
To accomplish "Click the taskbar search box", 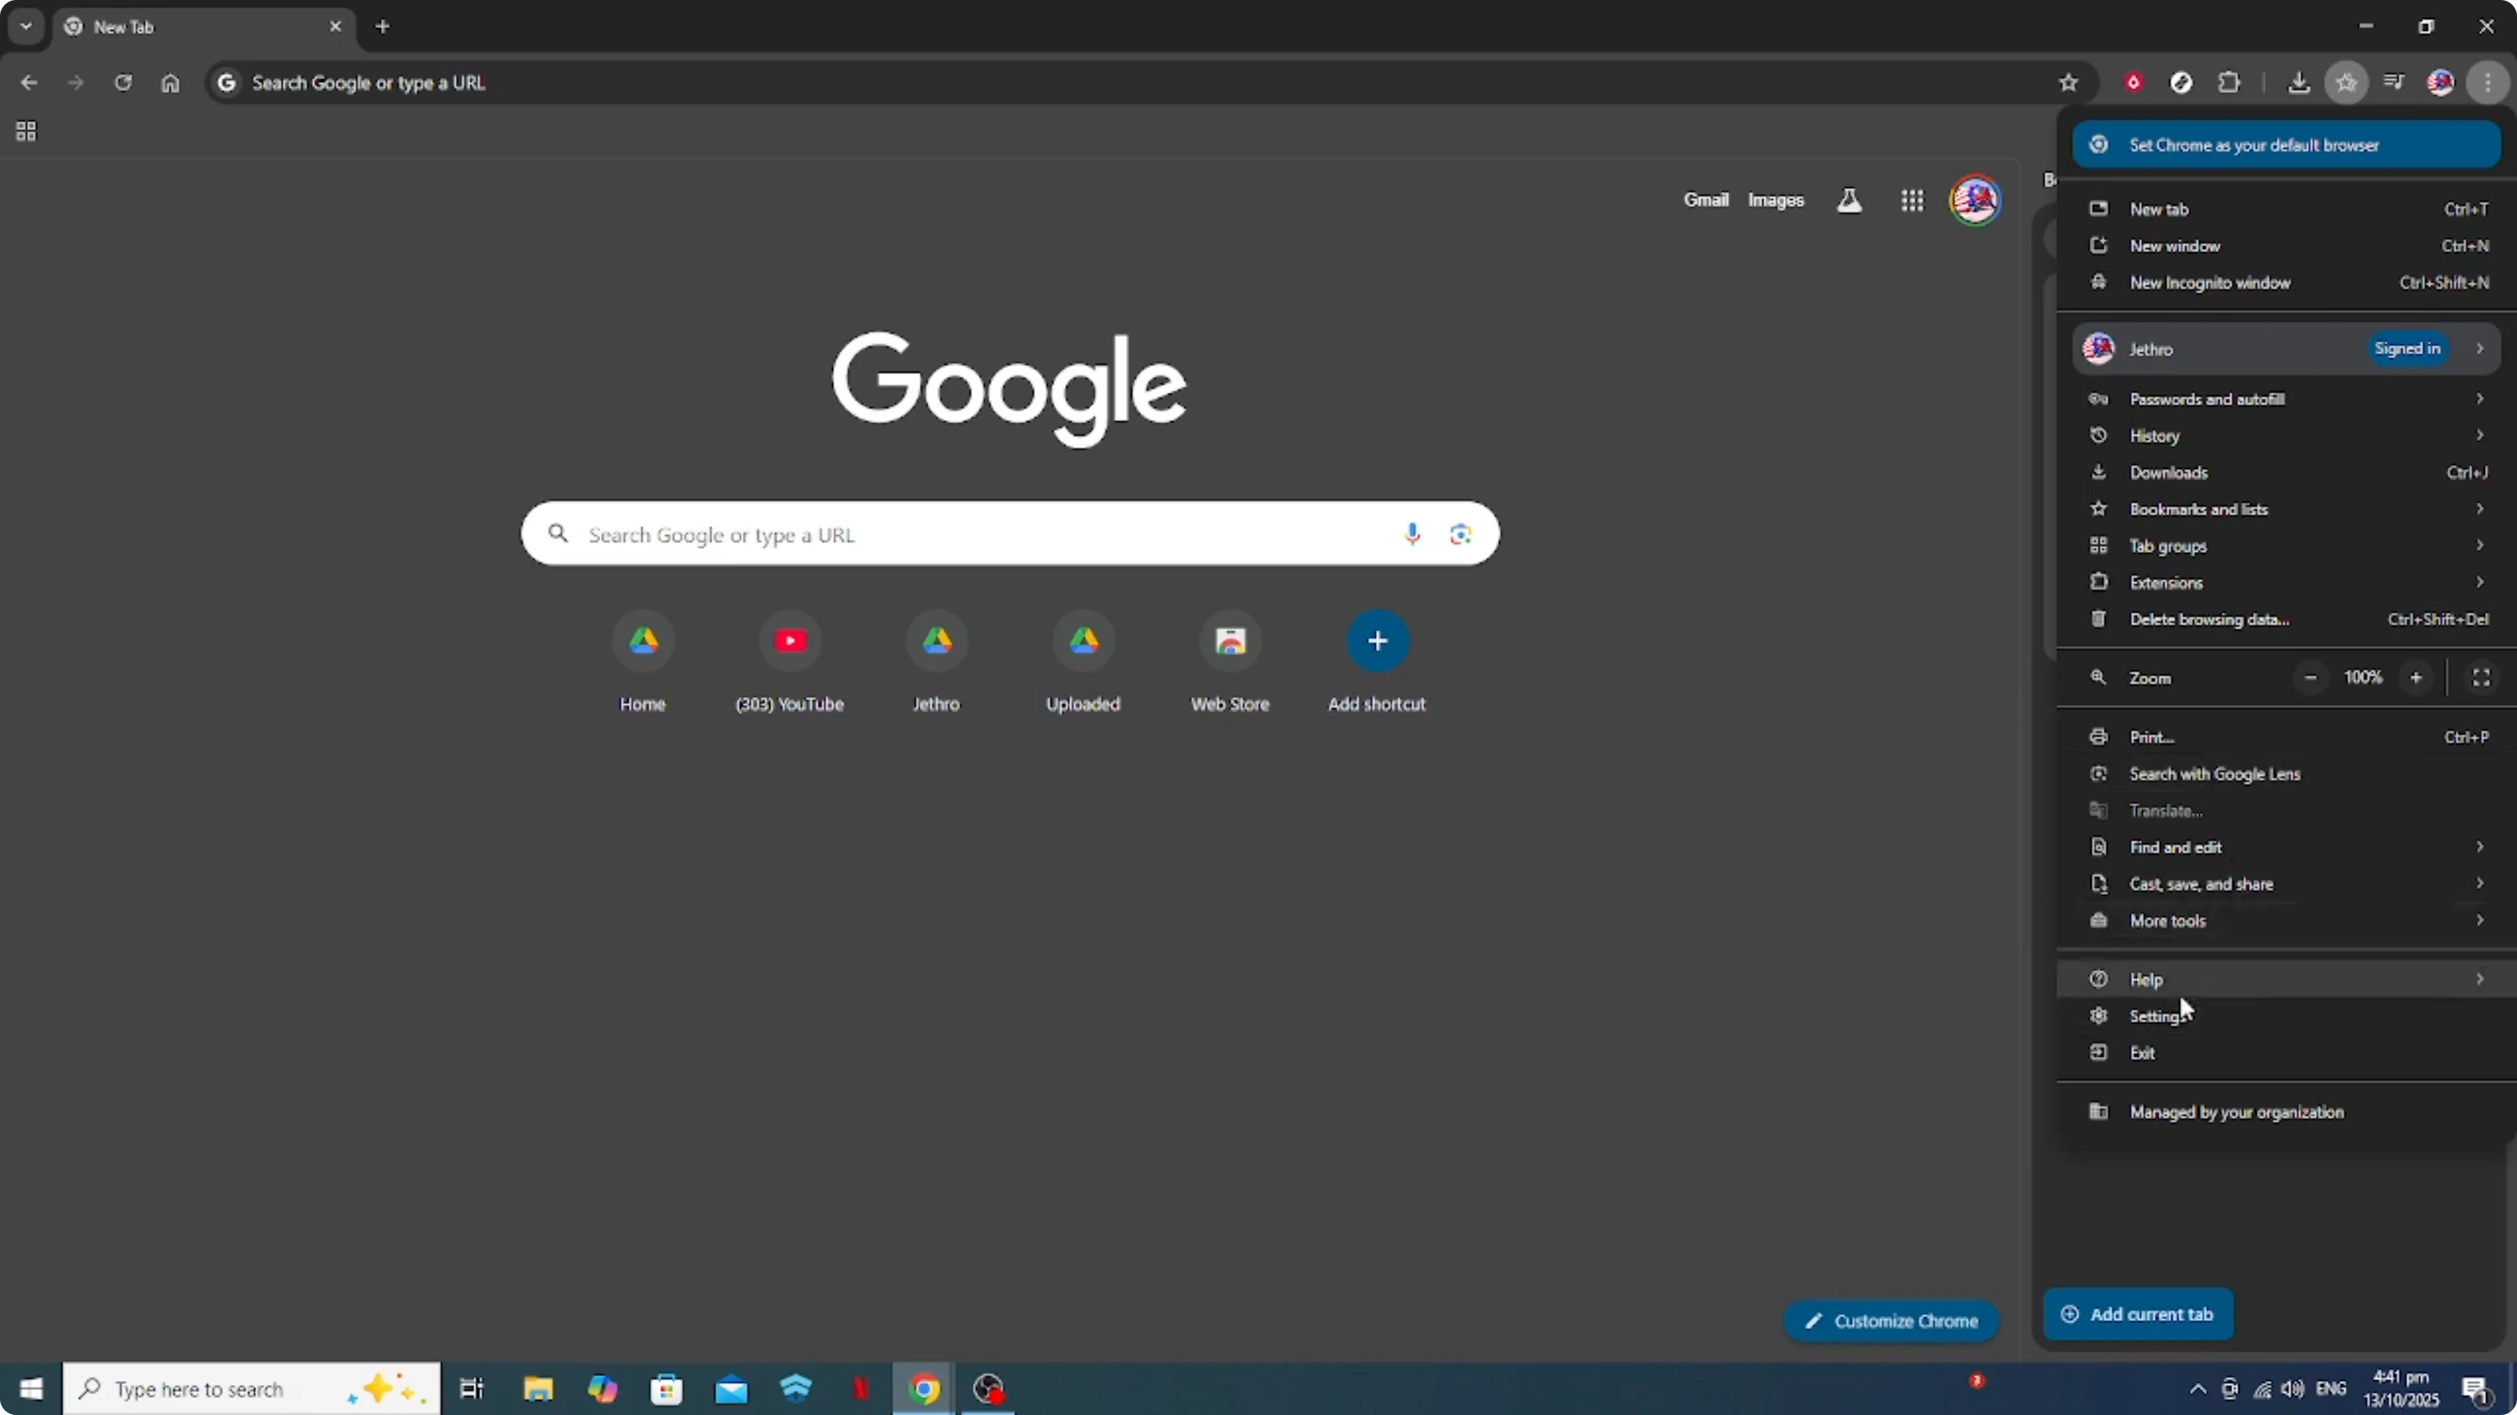I will [252, 1388].
